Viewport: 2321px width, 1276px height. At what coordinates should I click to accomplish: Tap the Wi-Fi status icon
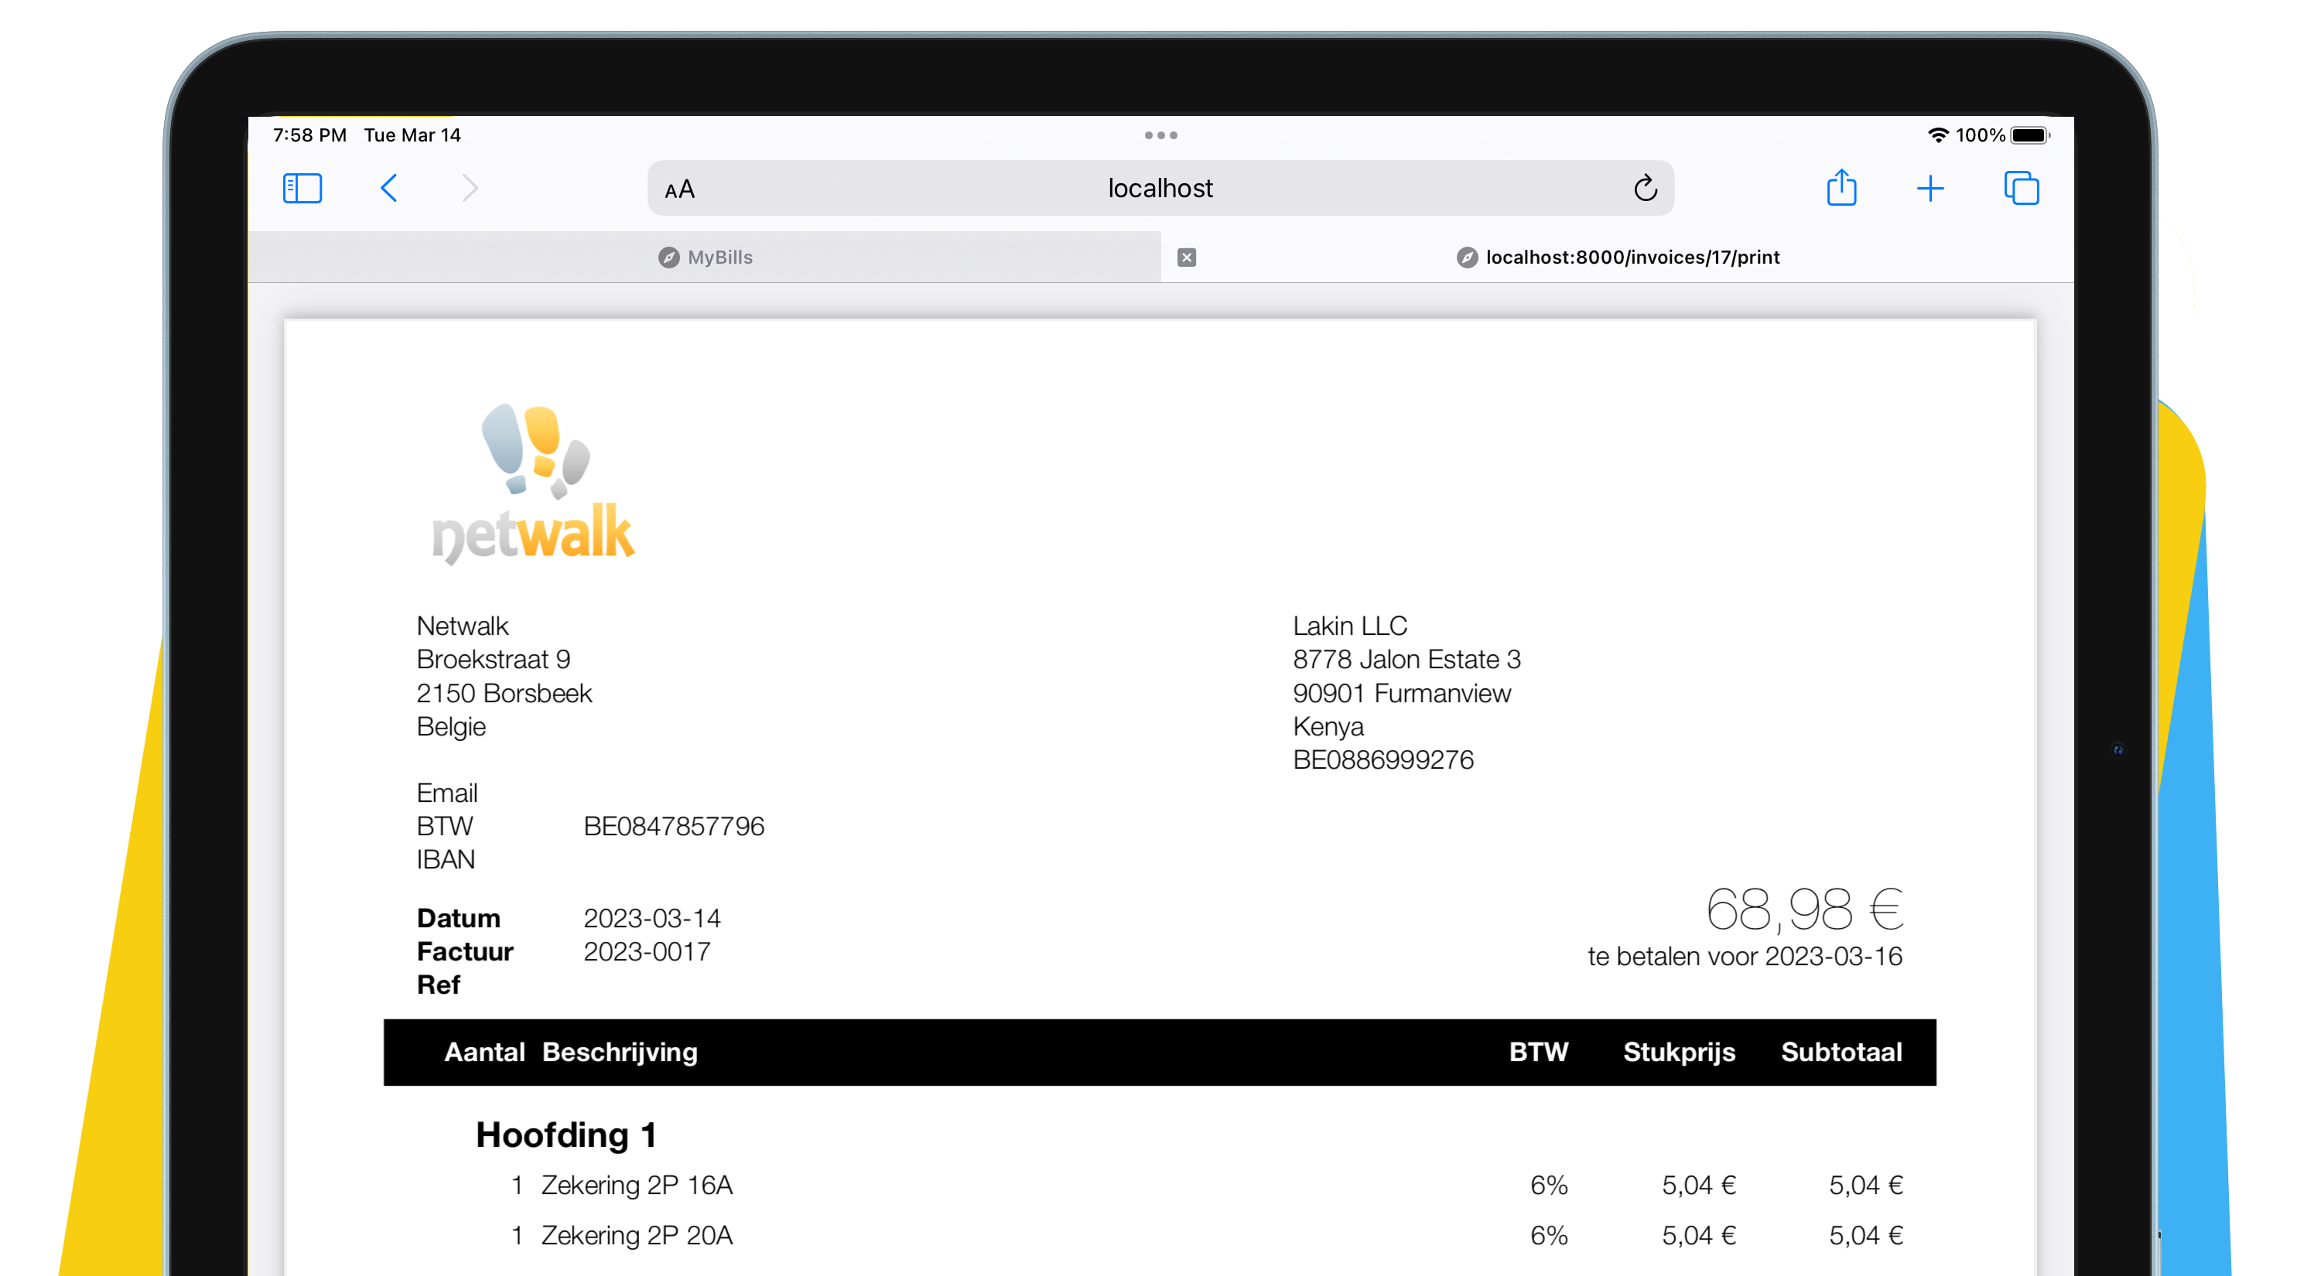click(1937, 135)
